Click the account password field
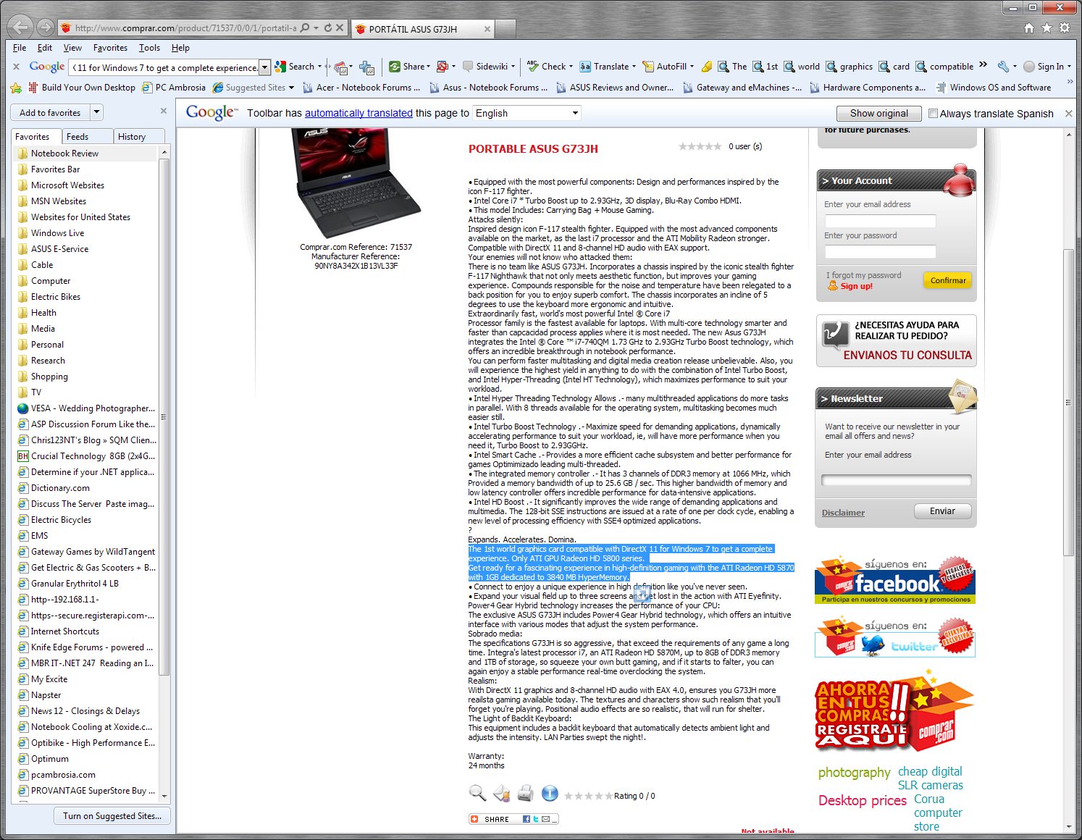 pos(880,252)
